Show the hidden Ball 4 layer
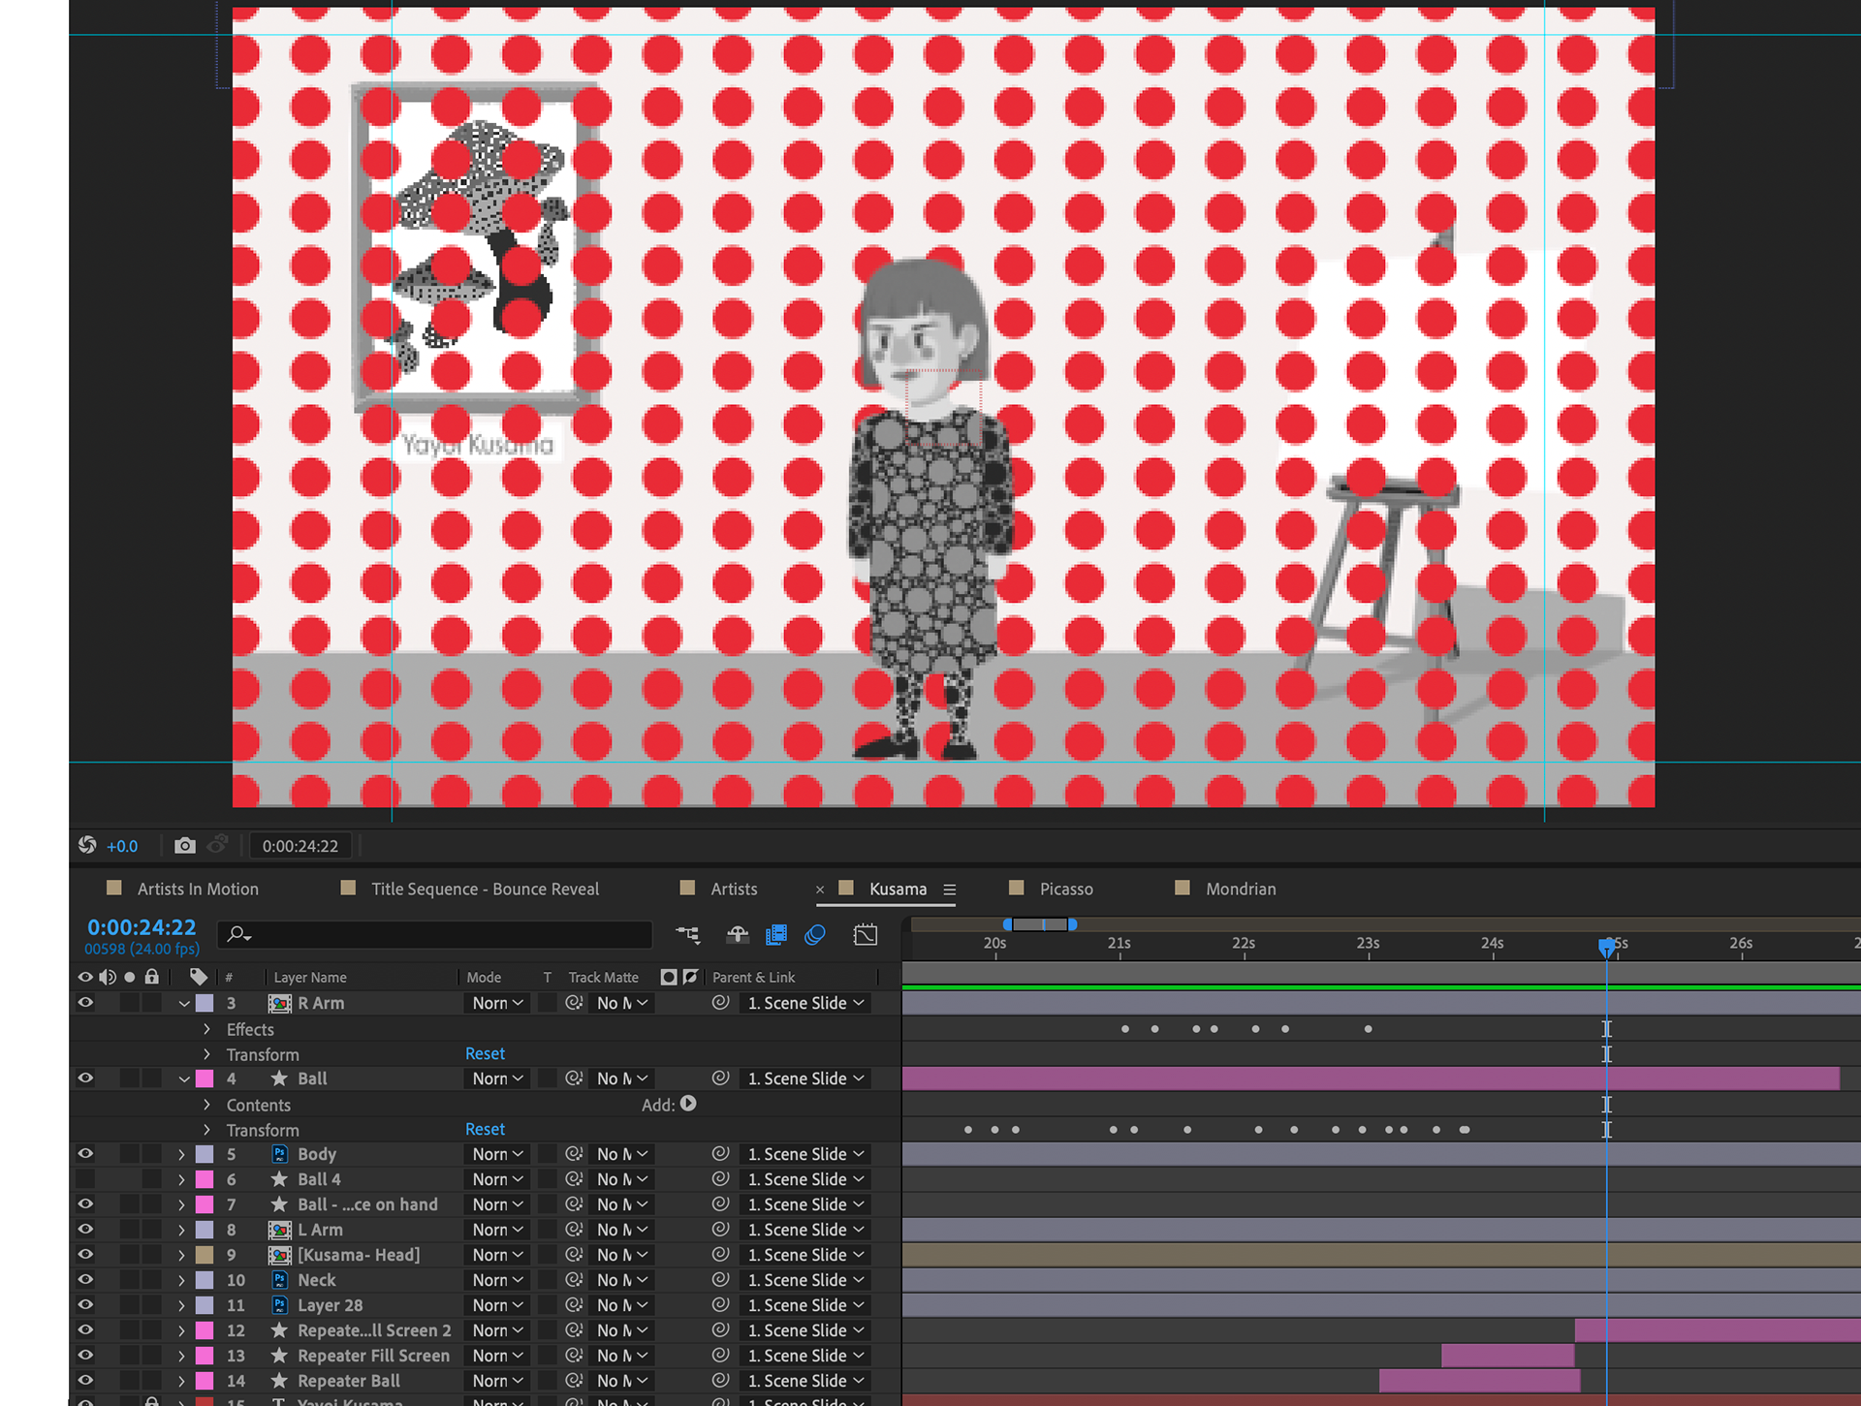Screen dimensions: 1861x1406 tap(85, 1179)
